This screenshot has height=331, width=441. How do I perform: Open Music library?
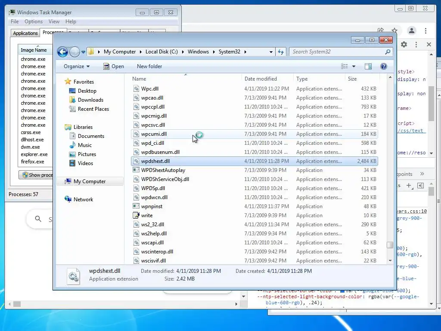coord(85,145)
